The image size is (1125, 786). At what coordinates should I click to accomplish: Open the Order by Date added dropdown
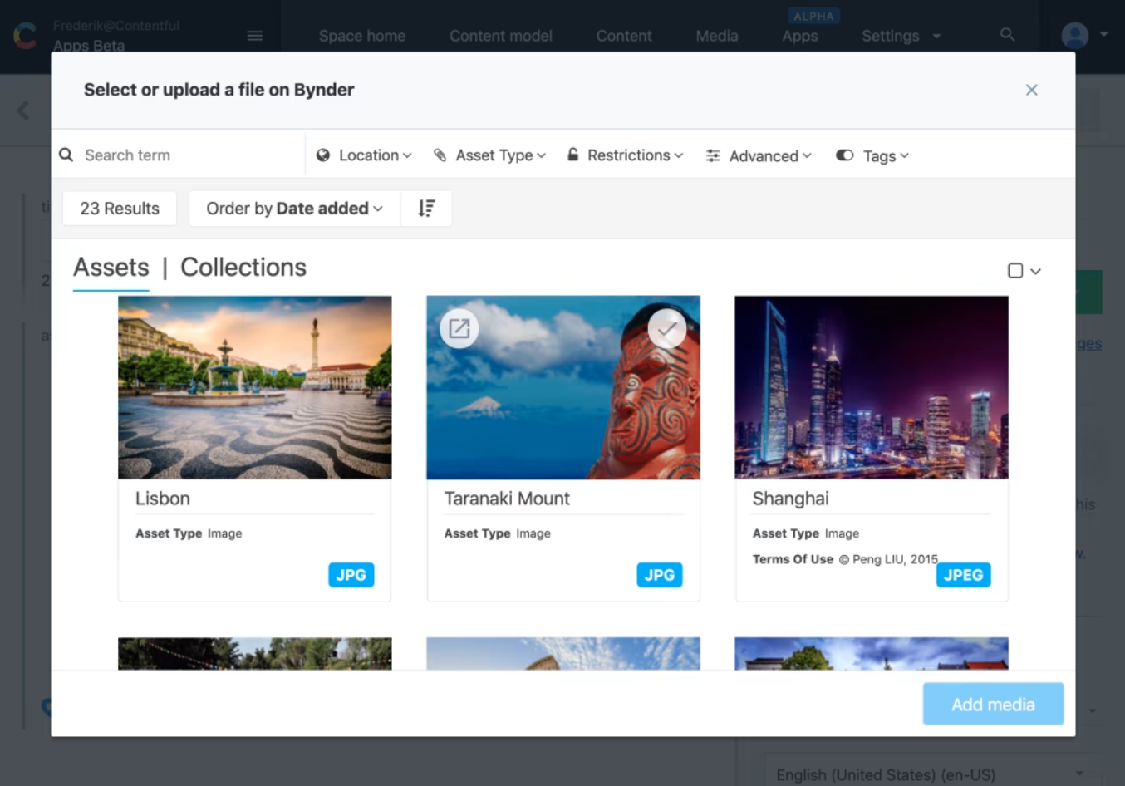coord(293,208)
